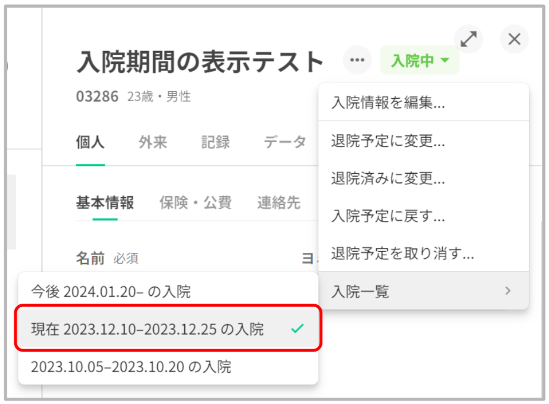This screenshot has height=404, width=549.
Task: Switch to the 外来 tab
Action: [153, 142]
